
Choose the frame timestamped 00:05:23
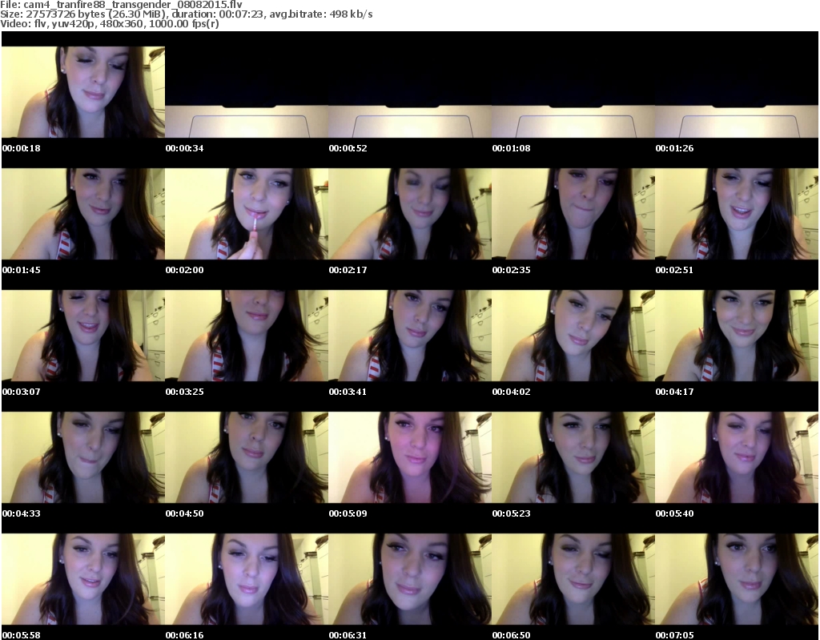[x=573, y=457]
